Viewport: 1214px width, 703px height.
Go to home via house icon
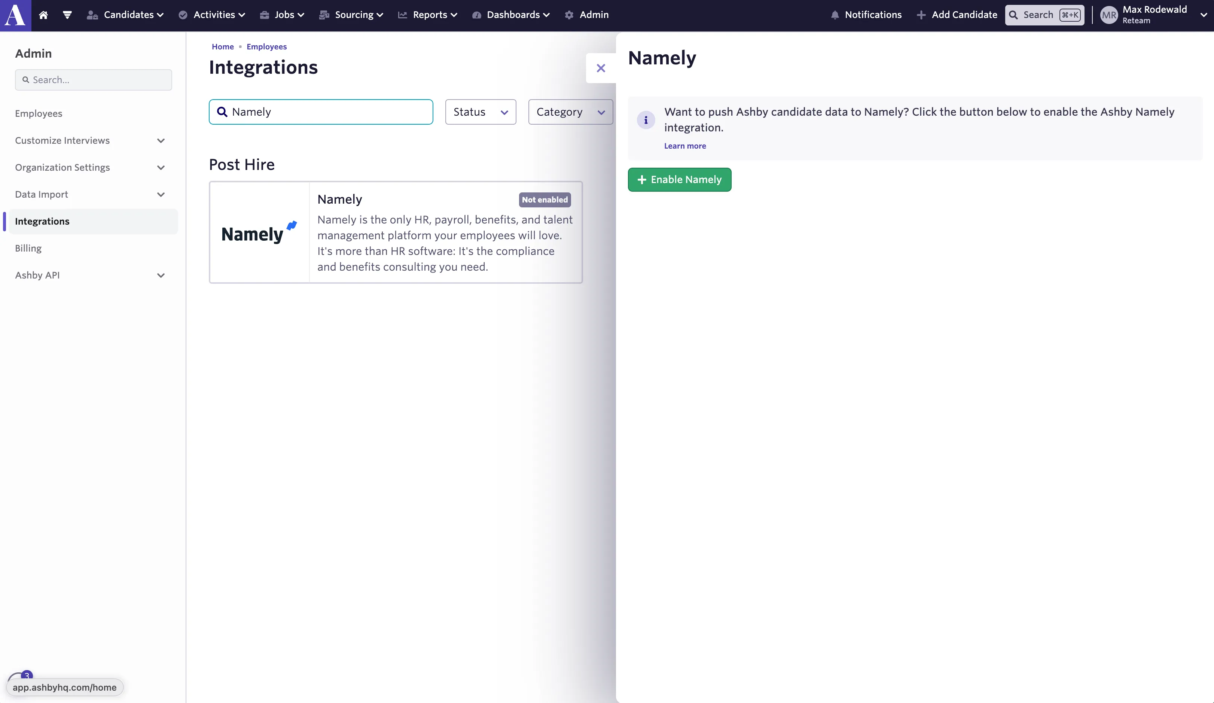43,15
